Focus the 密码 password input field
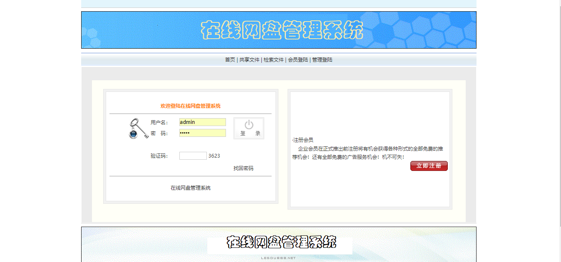Screen dimensions: 561x262 (x=202, y=133)
